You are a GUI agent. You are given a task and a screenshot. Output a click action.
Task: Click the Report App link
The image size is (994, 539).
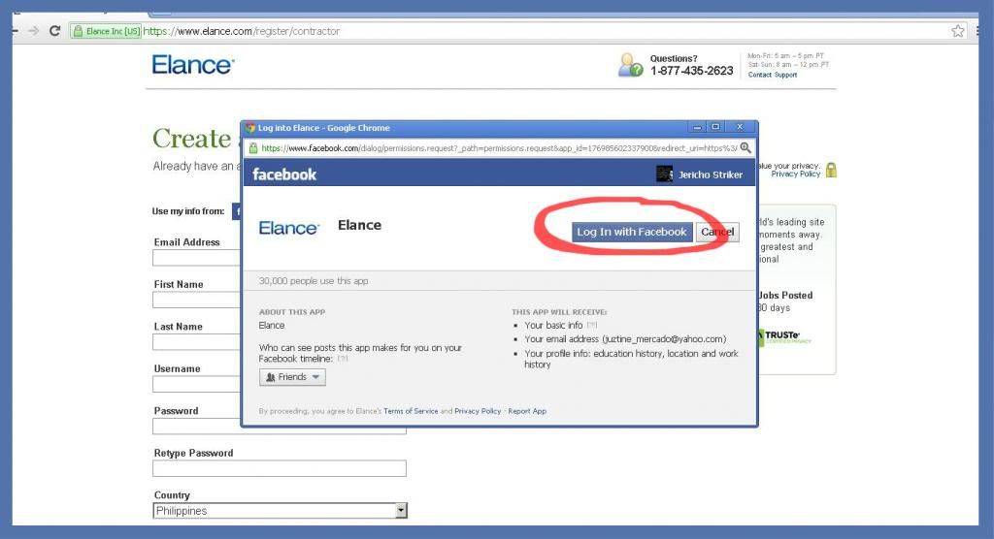coord(527,411)
